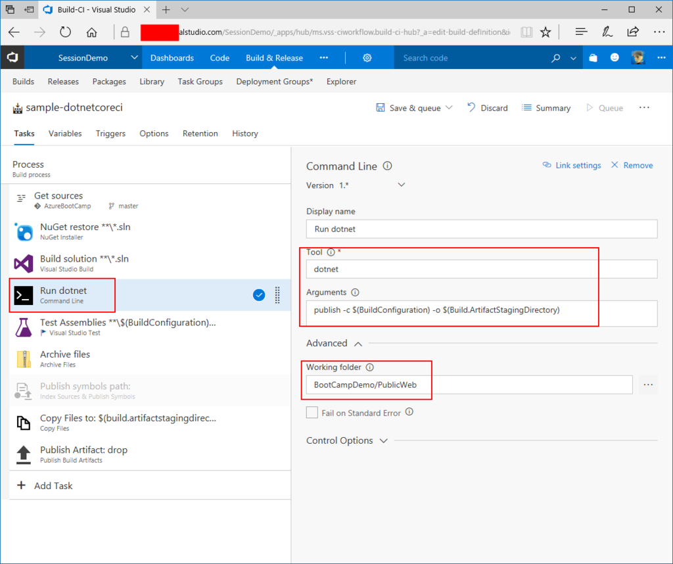
Task: Click the browser home icon
Action: point(91,32)
